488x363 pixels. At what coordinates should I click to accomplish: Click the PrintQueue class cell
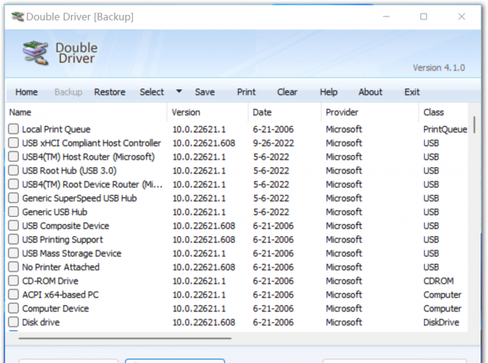(x=445, y=130)
